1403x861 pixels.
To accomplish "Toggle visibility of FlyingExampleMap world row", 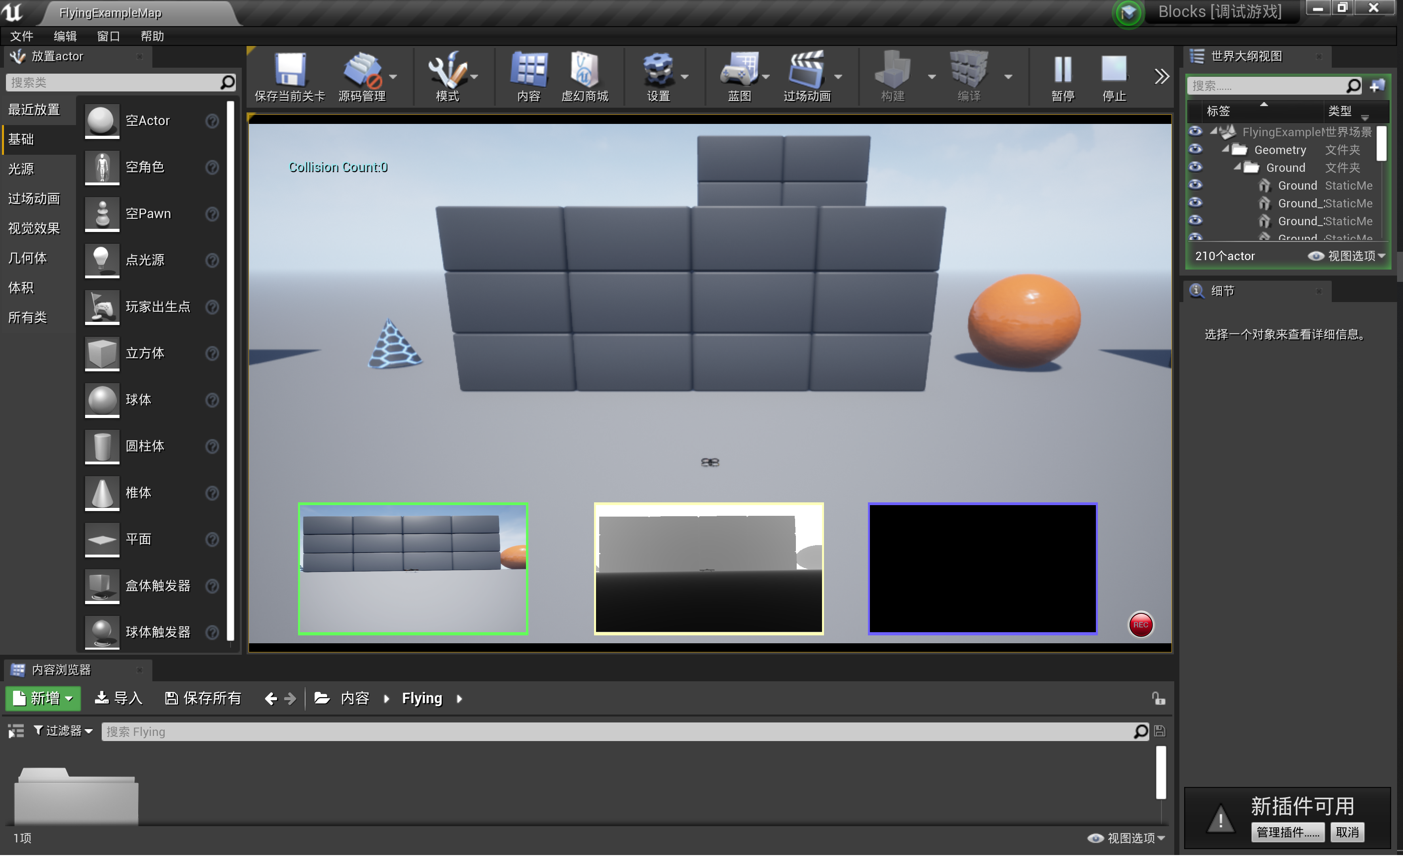I will pos(1195,131).
